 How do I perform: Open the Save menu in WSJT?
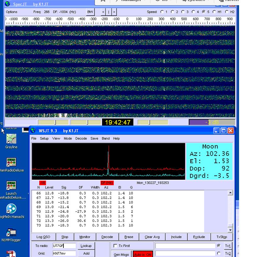[x=95, y=138]
